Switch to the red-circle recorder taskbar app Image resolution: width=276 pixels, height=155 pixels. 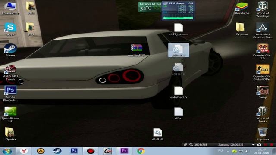point(91,151)
